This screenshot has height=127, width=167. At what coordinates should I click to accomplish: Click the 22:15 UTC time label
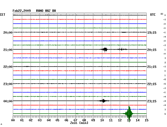click(x=152, y=84)
